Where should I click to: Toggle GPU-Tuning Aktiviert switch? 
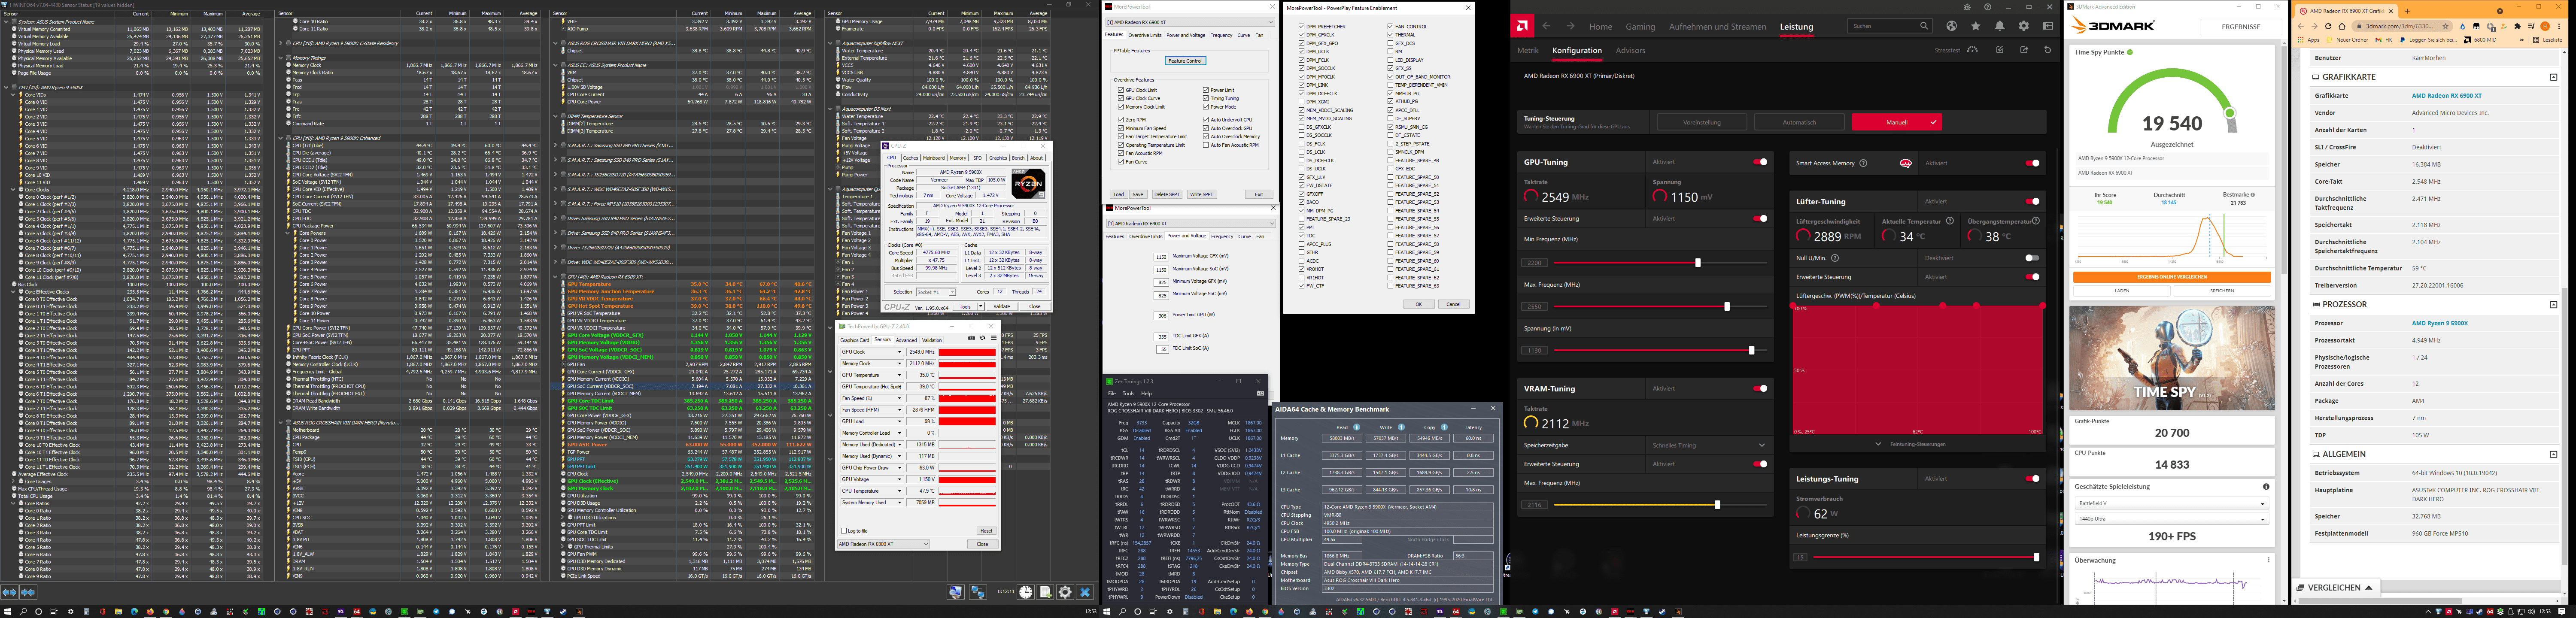coord(1760,162)
